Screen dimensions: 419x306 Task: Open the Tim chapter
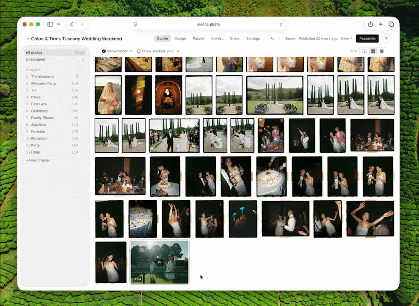(x=52, y=90)
